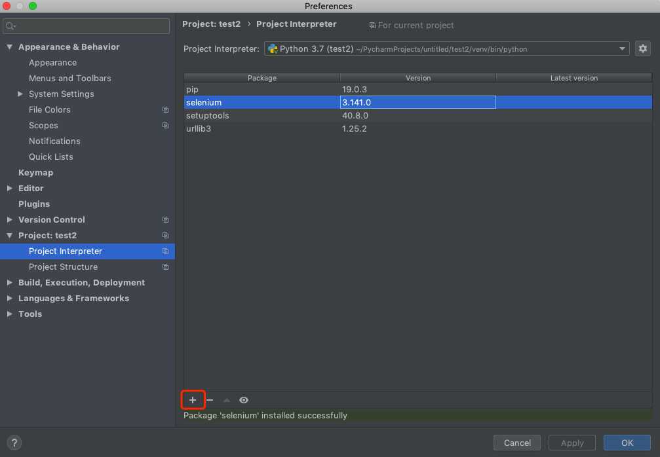The image size is (660, 457).
Task: Select Appearance settings page
Action: [52, 63]
